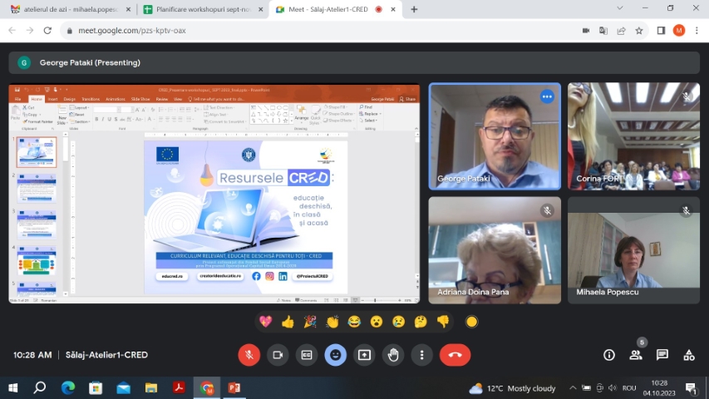Raise hand in the meeting
The height and width of the screenshot is (399, 709).
tap(393, 355)
